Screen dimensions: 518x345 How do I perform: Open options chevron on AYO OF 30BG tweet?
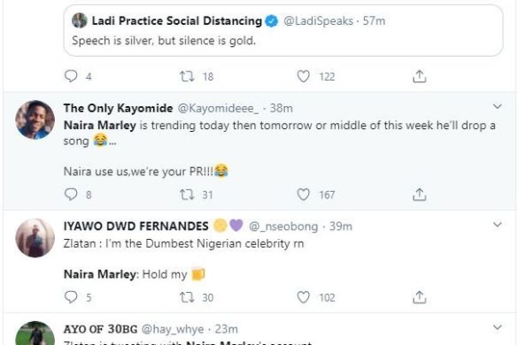click(497, 327)
